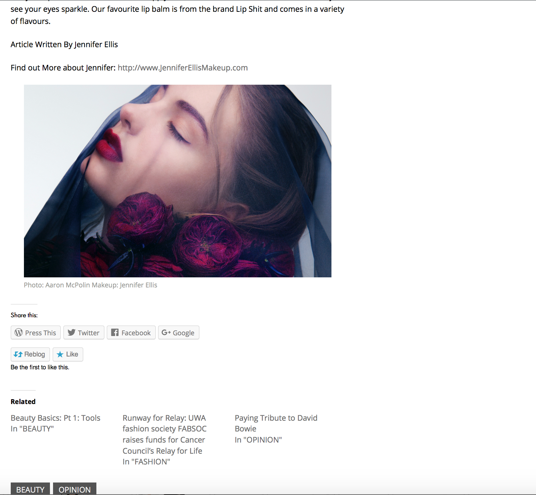The height and width of the screenshot is (495, 536).
Task: Click the 'Share this:' label
Action: tap(24, 315)
